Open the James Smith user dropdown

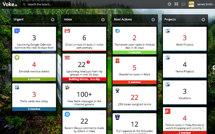coord(206,4)
